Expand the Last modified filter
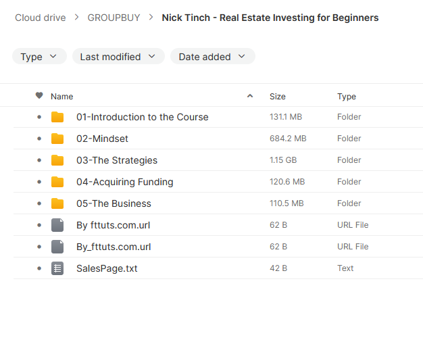Screen dimensions: 423x342 118,56
